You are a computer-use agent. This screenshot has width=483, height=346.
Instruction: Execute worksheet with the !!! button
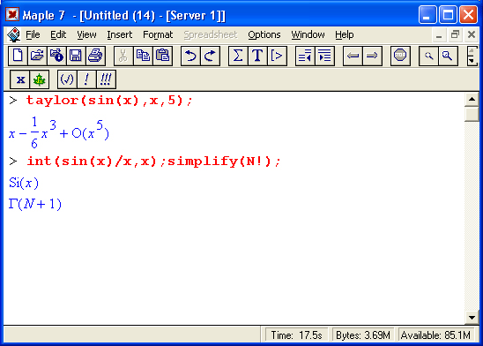pyautogui.click(x=106, y=79)
